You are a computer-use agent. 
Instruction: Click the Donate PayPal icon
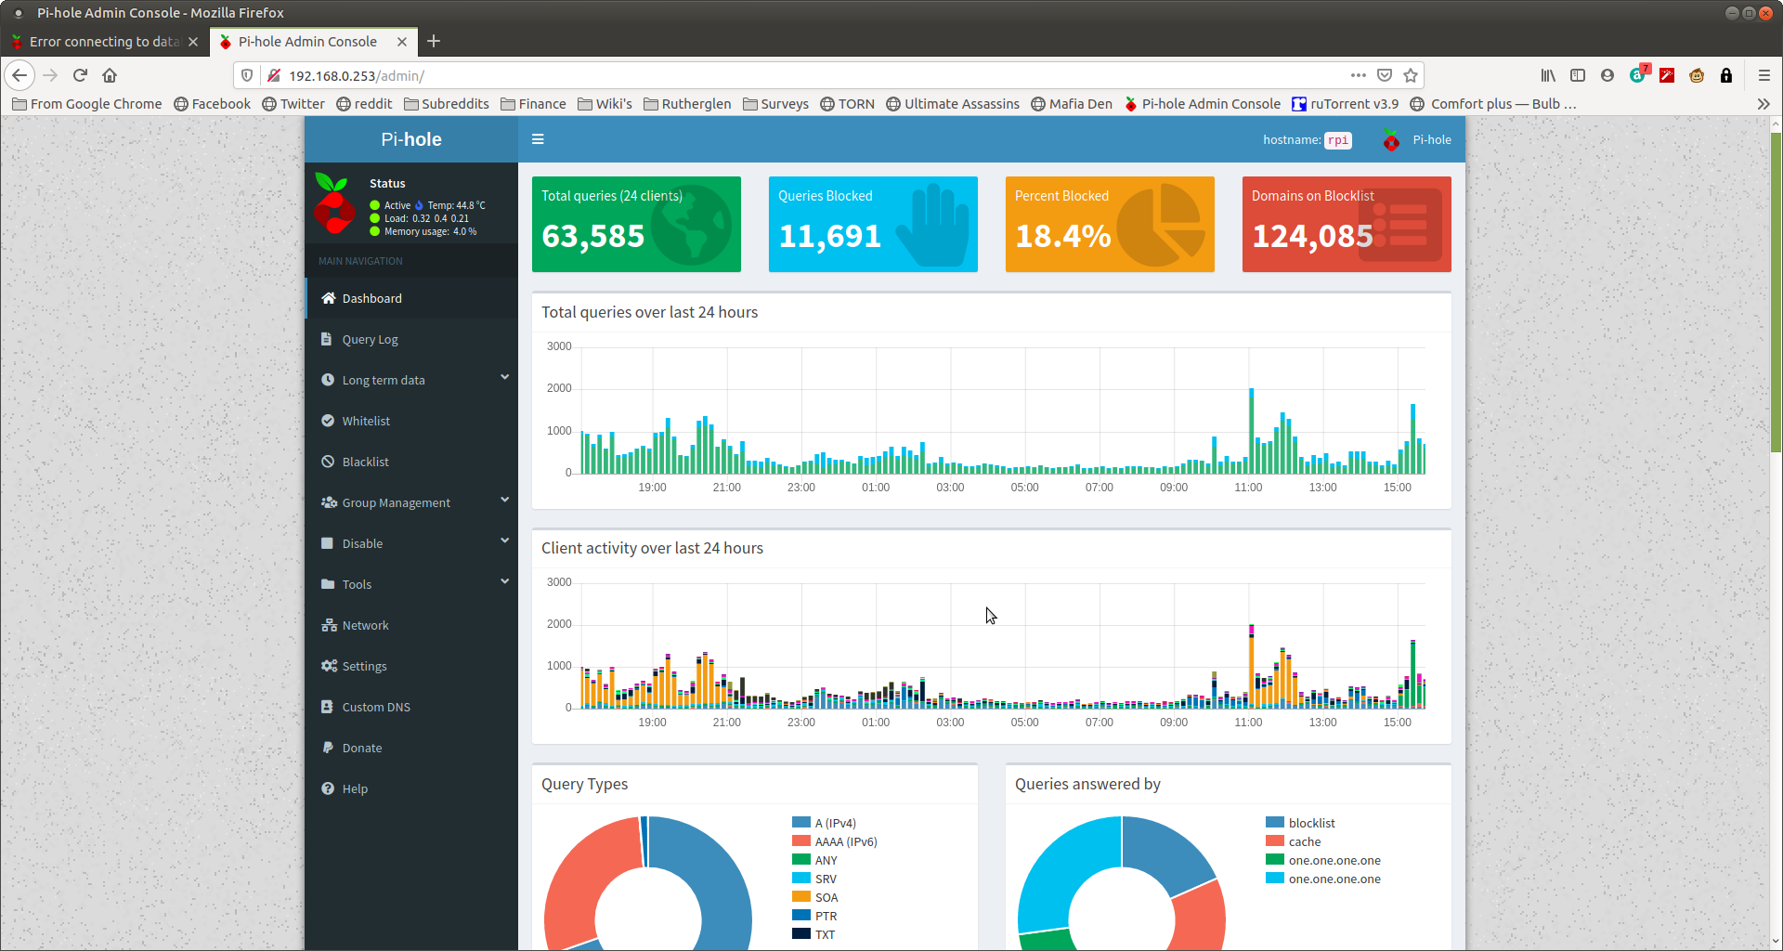[x=327, y=748]
